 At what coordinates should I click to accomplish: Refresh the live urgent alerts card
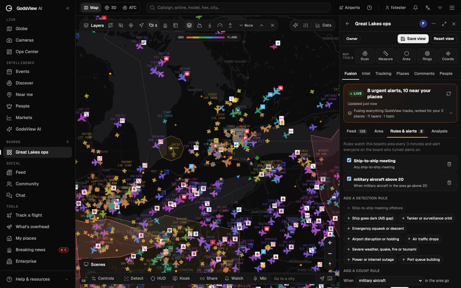coord(448,94)
